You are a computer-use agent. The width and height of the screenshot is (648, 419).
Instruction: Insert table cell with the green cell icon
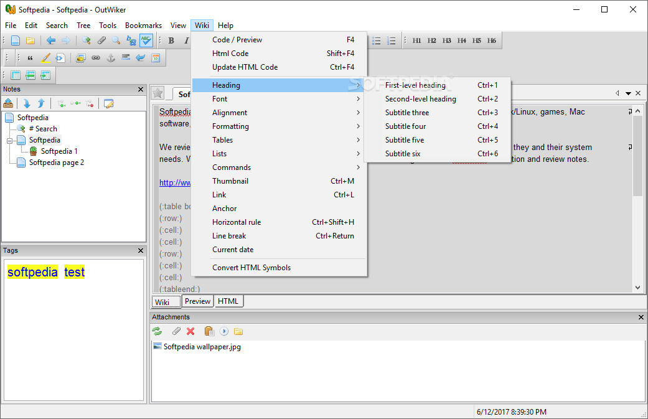45,75
